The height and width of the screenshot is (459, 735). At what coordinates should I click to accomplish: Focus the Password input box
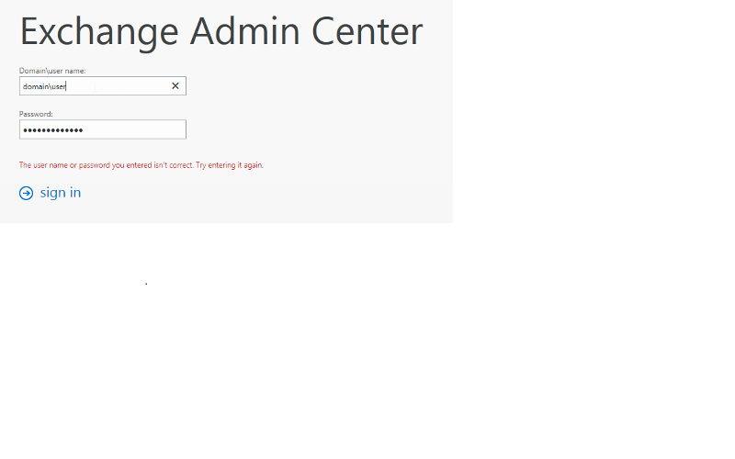pos(103,129)
